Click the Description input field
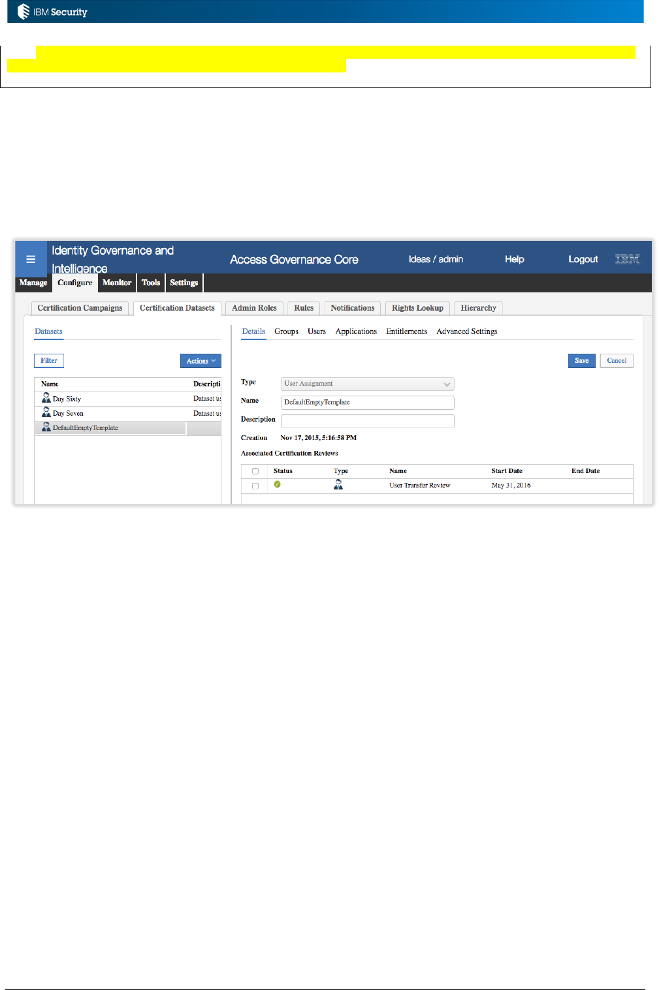 click(x=367, y=421)
